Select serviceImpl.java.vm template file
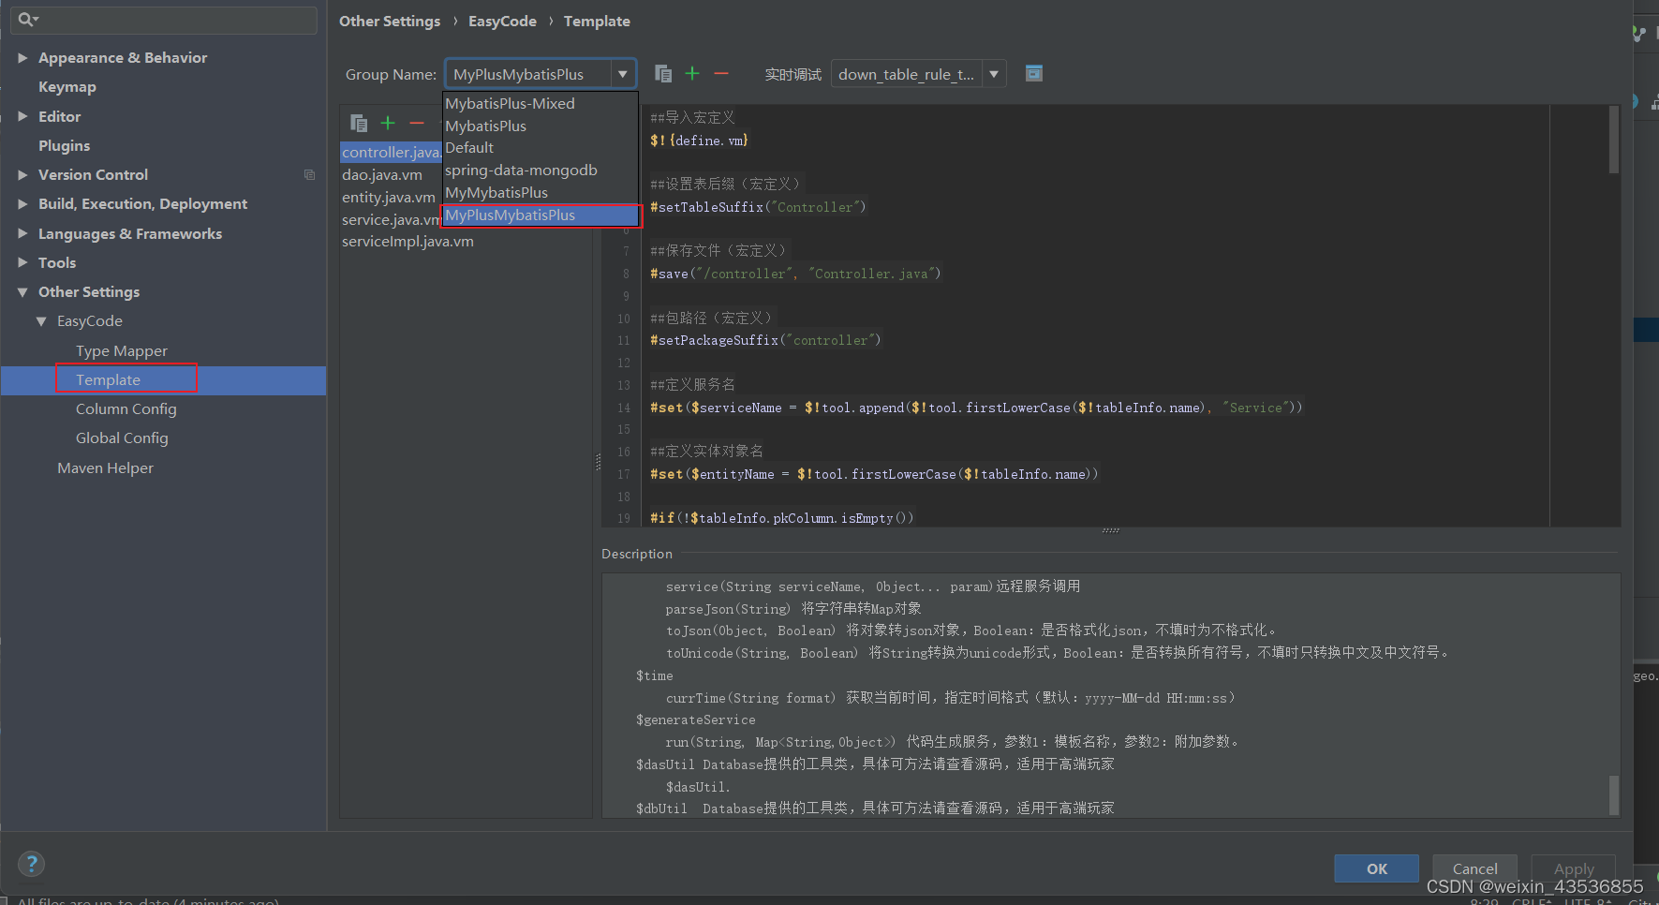Viewport: 1659px width, 905px height. (407, 241)
